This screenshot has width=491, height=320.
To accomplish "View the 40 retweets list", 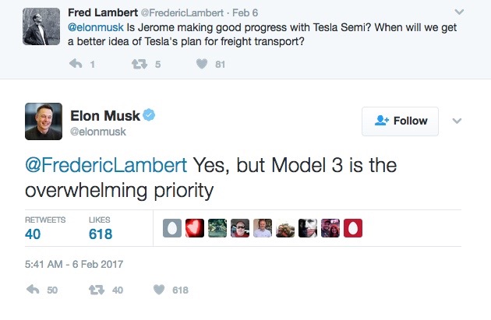I will tap(45, 228).
